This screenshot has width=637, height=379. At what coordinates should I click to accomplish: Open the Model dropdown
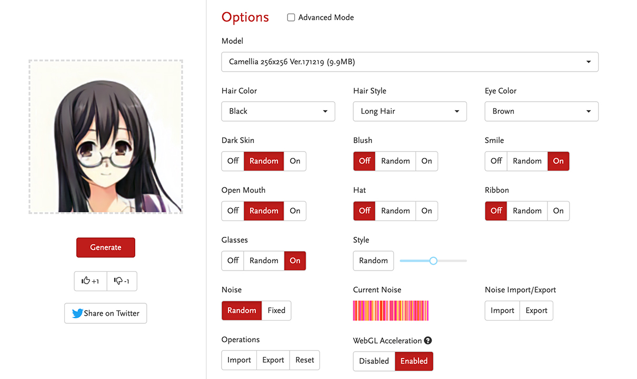(410, 62)
